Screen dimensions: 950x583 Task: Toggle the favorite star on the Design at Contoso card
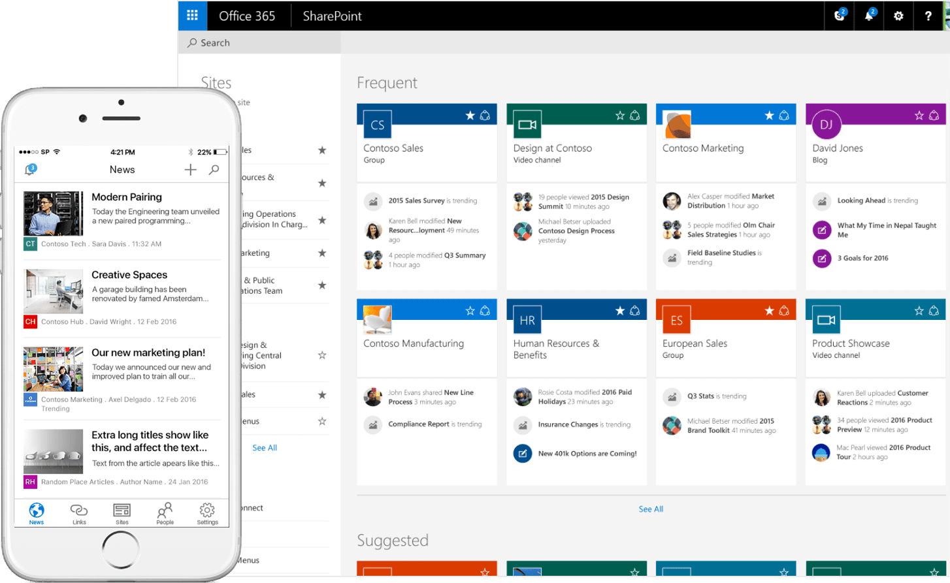point(620,116)
